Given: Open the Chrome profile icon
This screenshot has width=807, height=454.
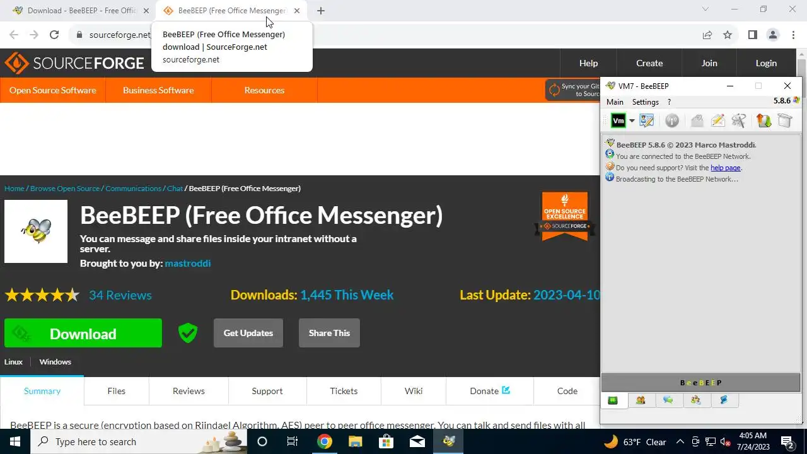Looking at the screenshot, I should point(773,35).
